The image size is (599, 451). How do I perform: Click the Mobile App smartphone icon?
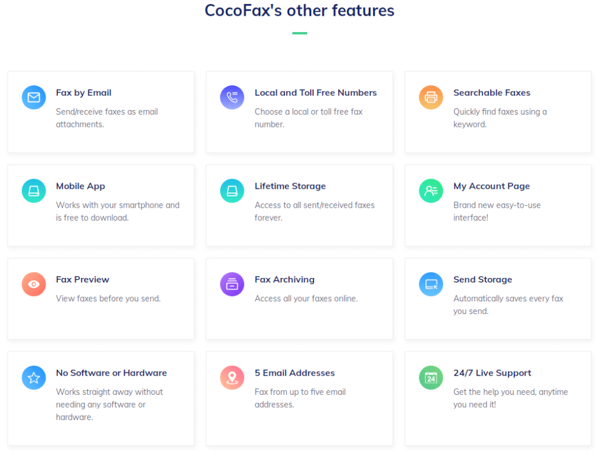33,191
